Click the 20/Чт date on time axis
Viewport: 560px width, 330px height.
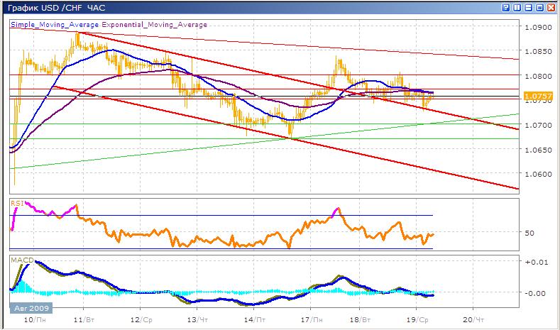coord(473,321)
